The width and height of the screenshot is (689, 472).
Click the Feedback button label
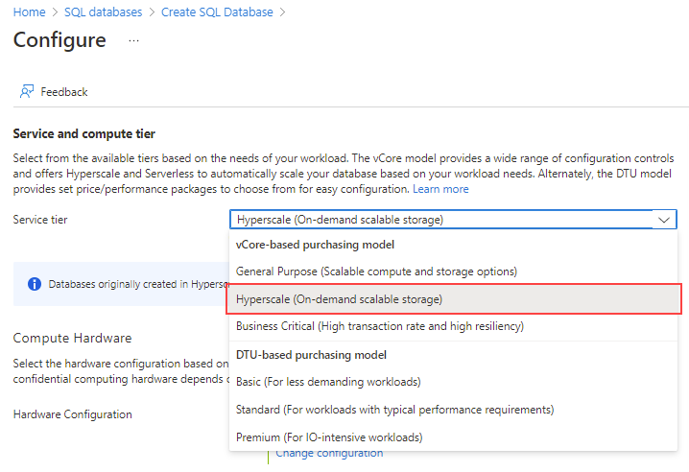pos(64,92)
